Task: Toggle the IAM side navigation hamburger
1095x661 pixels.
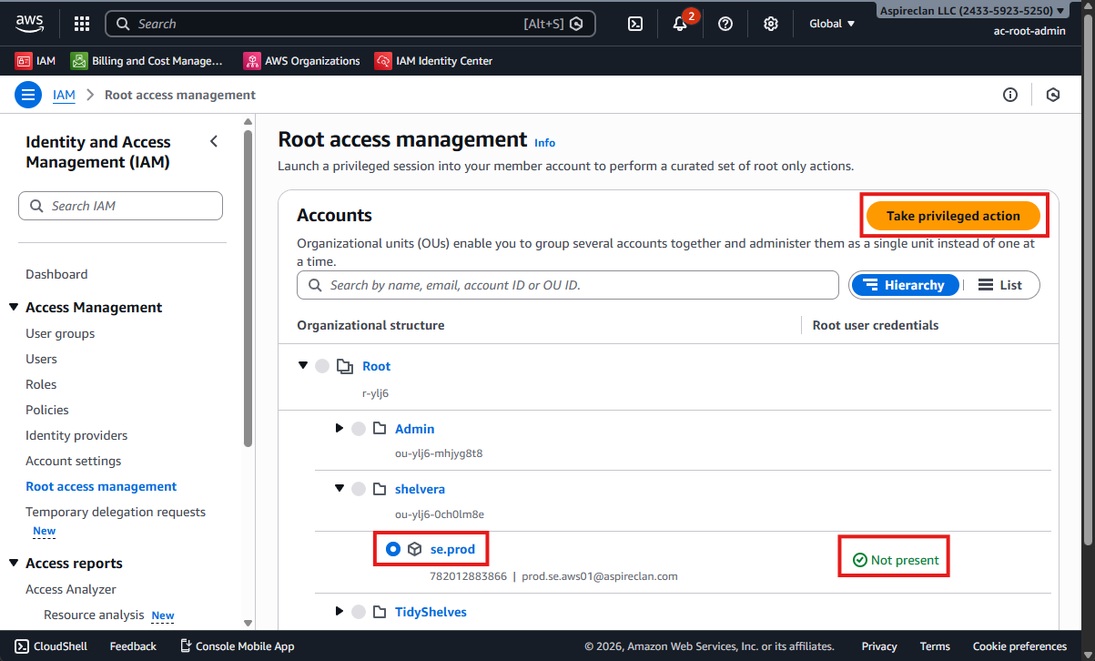Action: (28, 95)
